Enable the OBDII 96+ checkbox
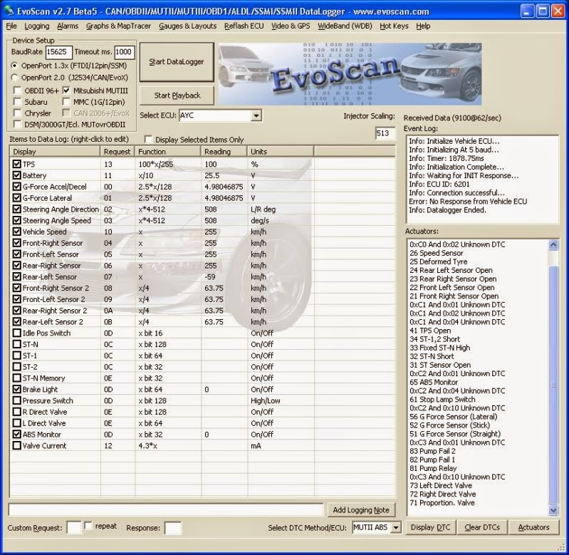Viewport: 569px width, 555px height. tap(17, 90)
